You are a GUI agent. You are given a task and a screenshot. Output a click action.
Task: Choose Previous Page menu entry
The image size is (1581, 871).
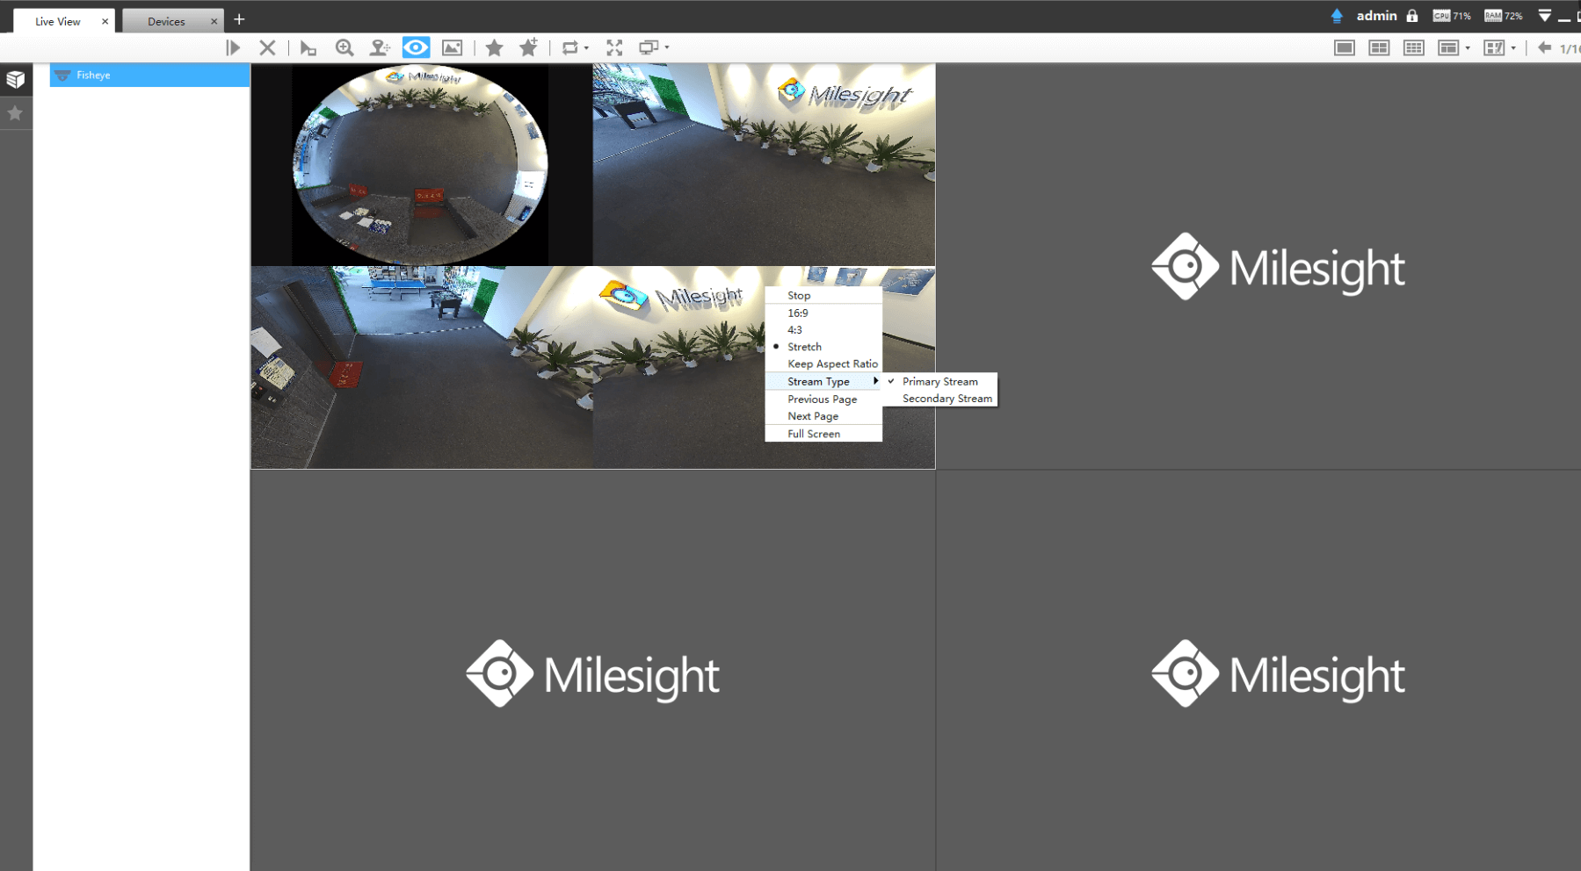(x=823, y=399)
